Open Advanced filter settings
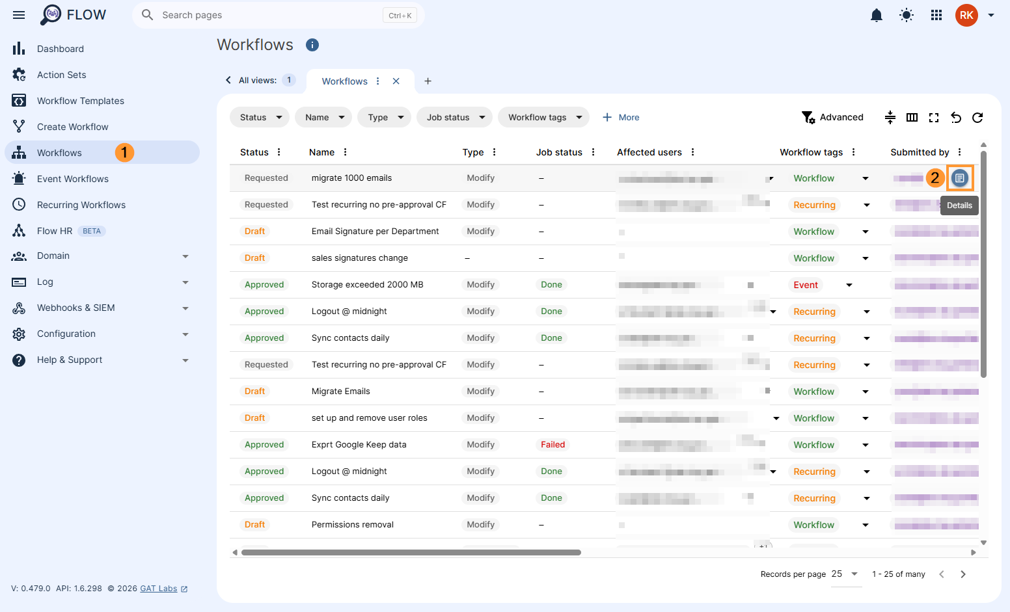 832,117
